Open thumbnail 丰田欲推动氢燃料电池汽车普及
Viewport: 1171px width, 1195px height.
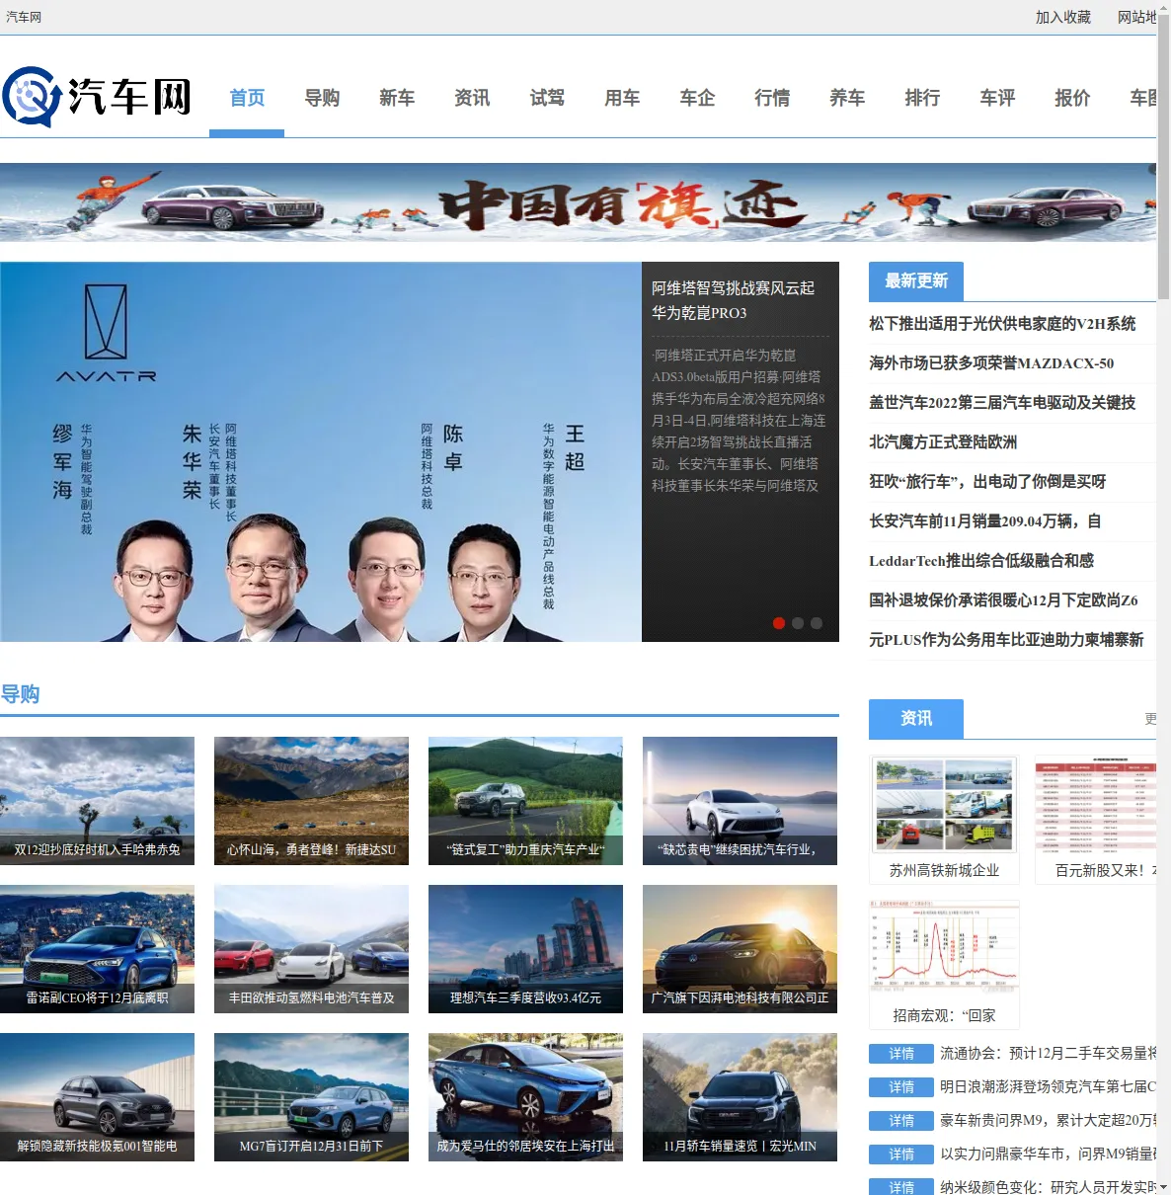click(311, 949)
